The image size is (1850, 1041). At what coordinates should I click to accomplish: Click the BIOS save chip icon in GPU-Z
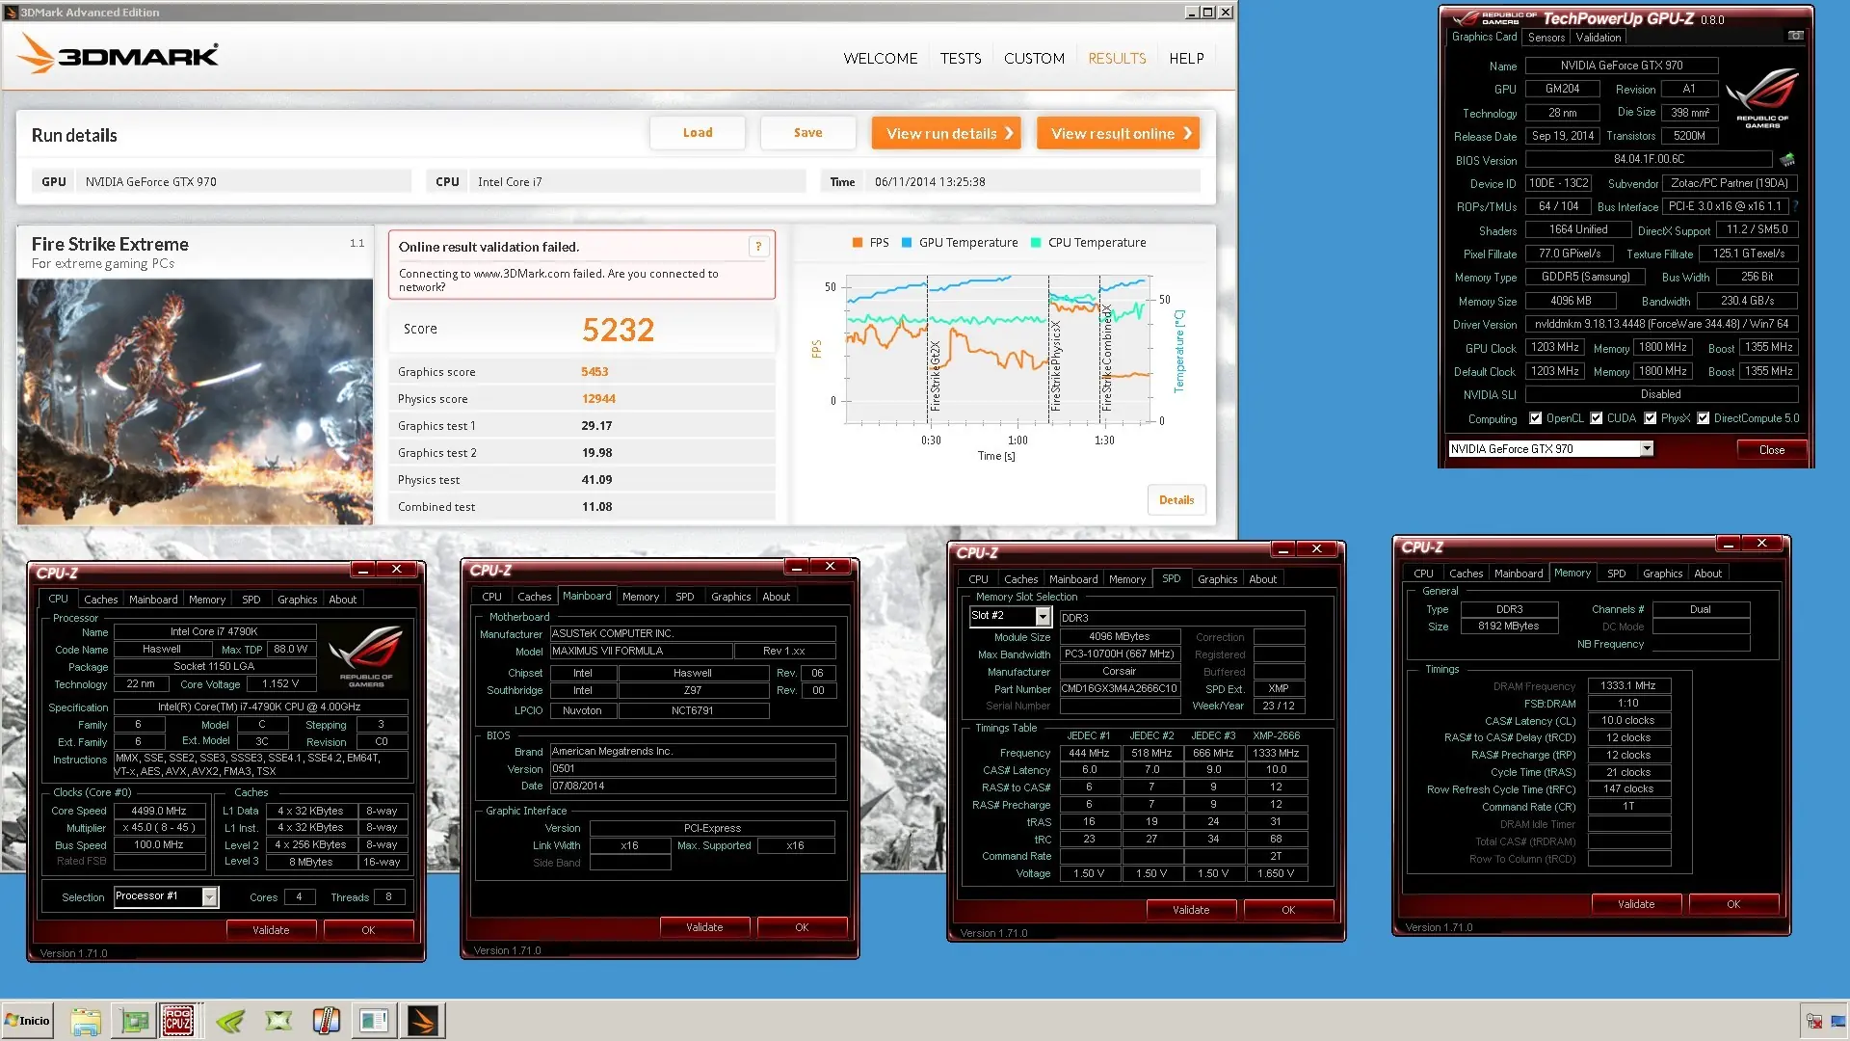click(x=1787, y=159)
